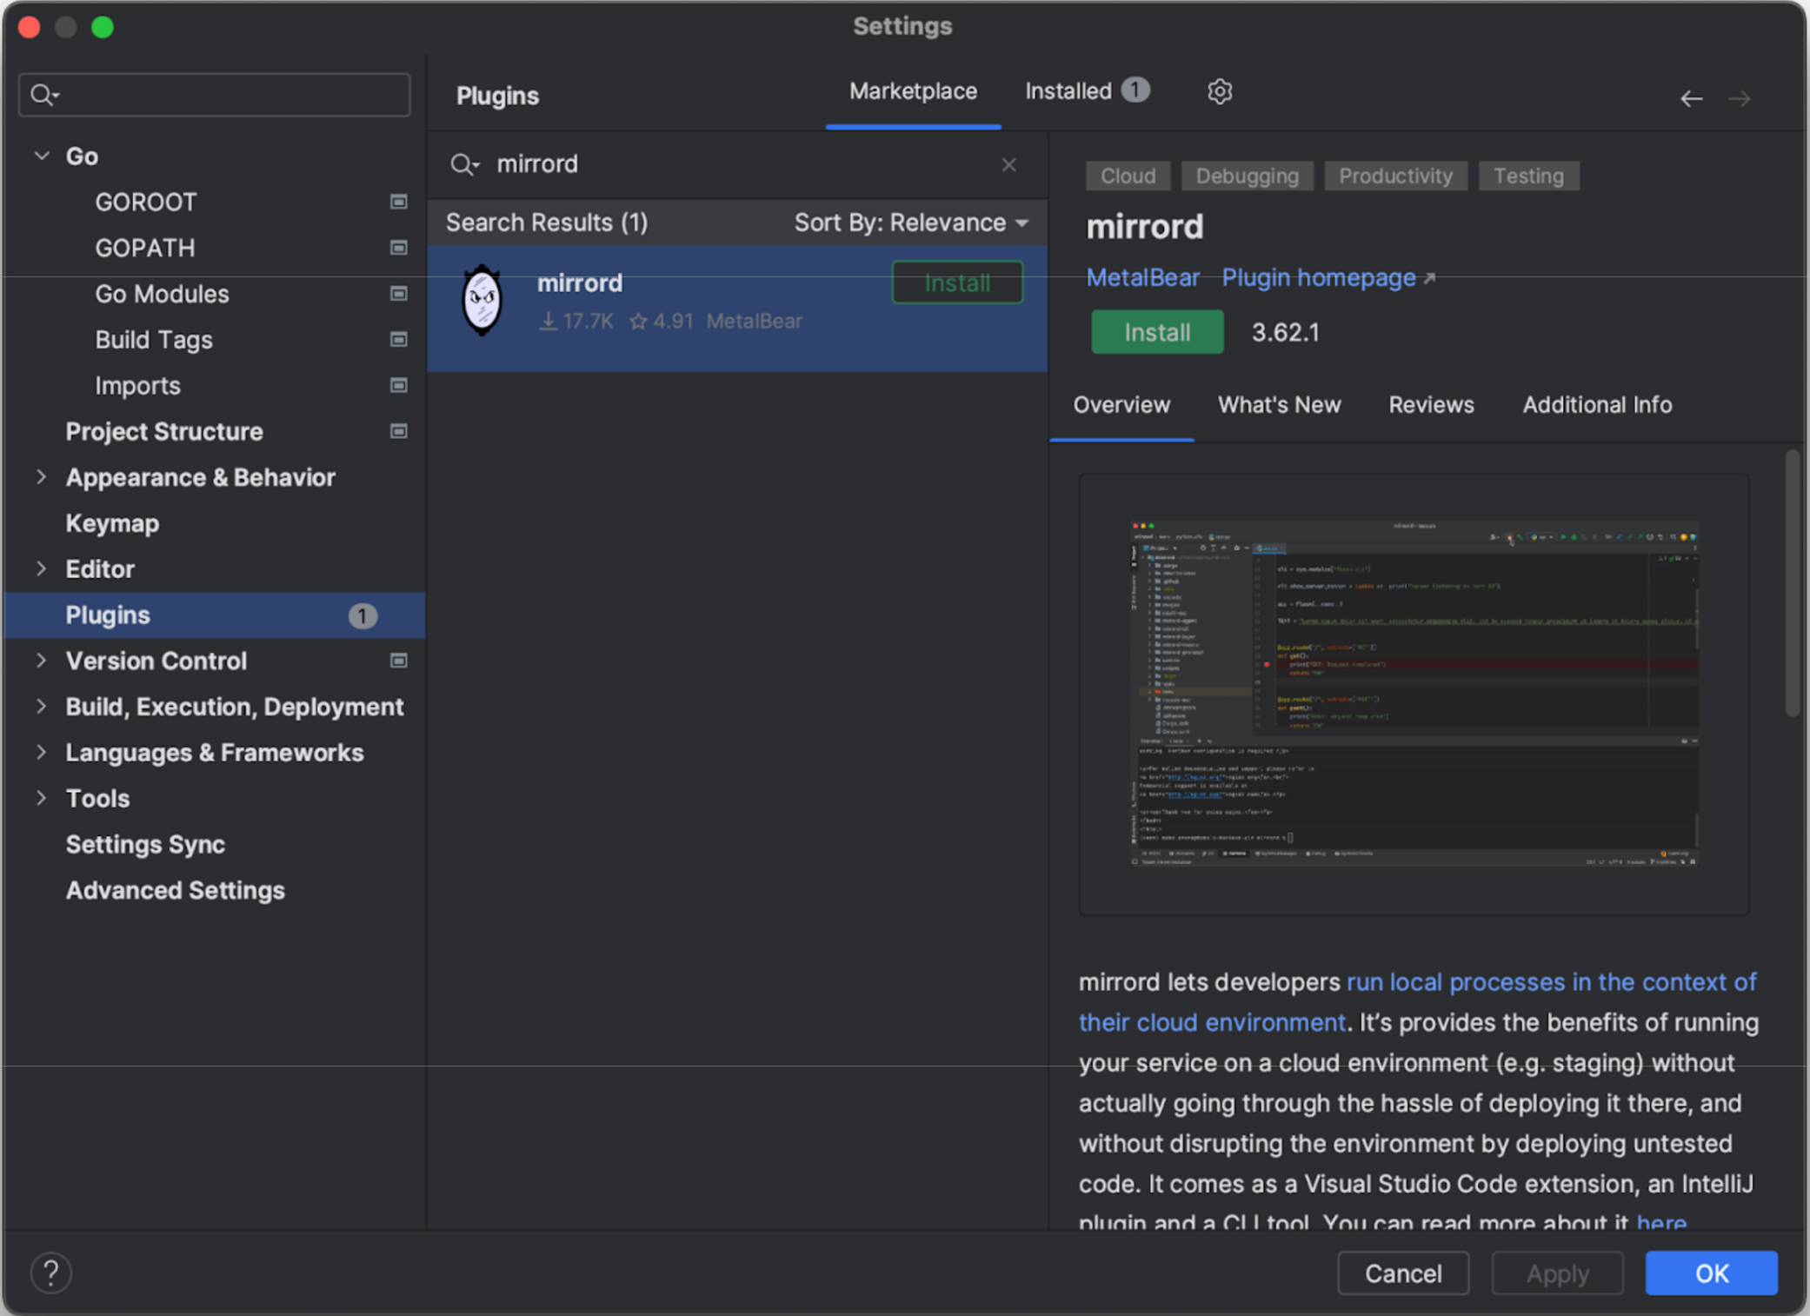Click the plugin search magnifier icon
Screen dimensions: 1810x1316
(x=463, y=164)
